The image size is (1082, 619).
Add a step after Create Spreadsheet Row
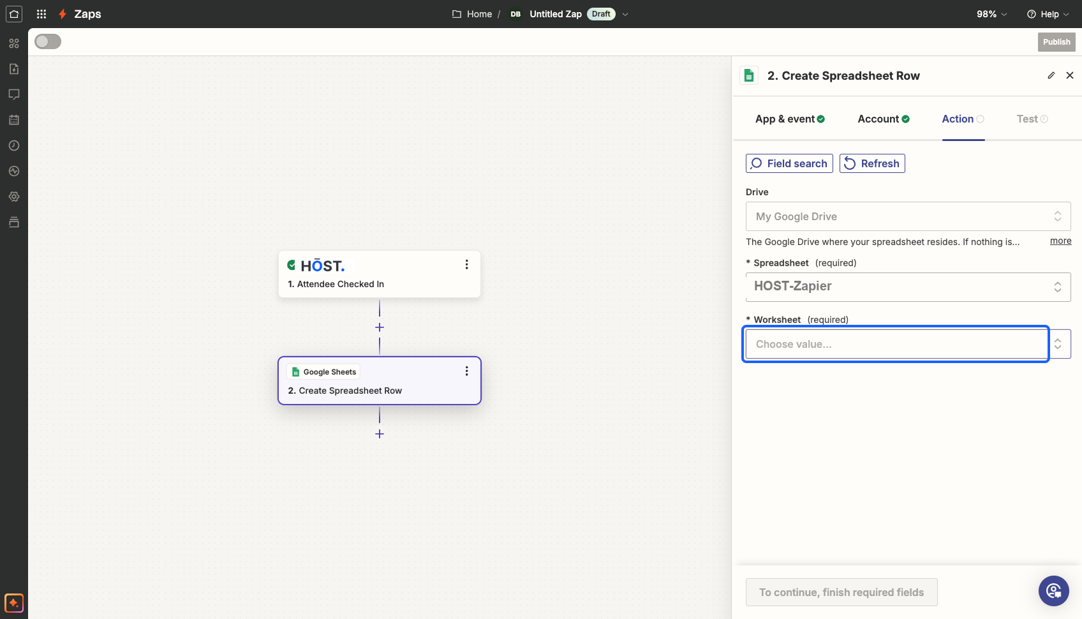(x=380, y=434)
